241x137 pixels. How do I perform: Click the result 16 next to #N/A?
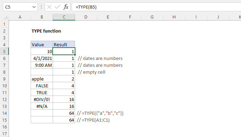(64, 106)
